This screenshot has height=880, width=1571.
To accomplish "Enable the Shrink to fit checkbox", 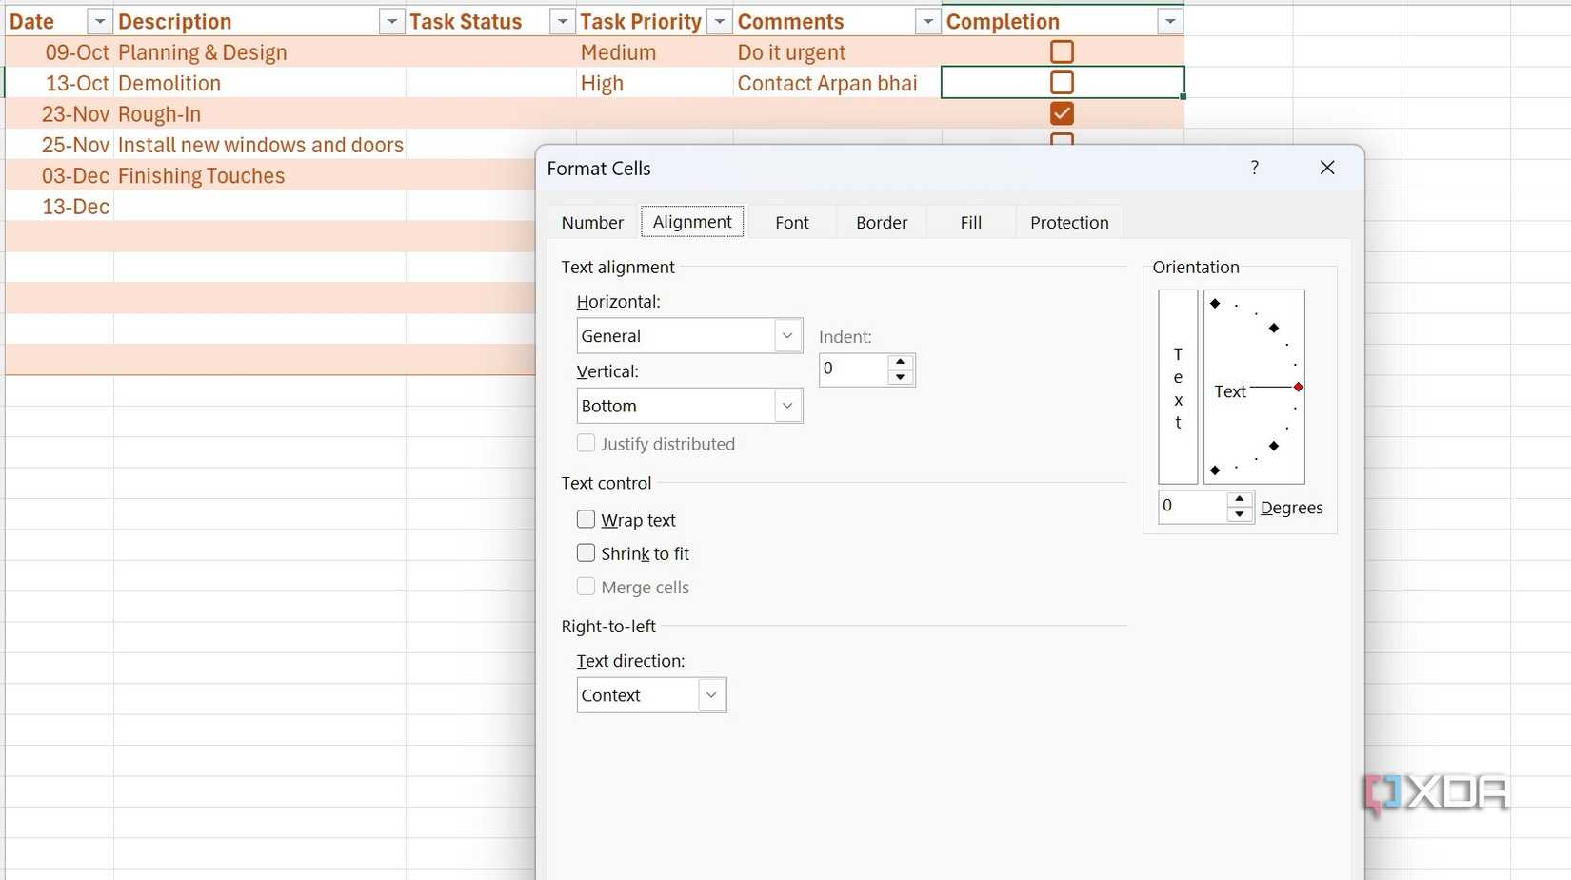I will [x=586, y=552].
